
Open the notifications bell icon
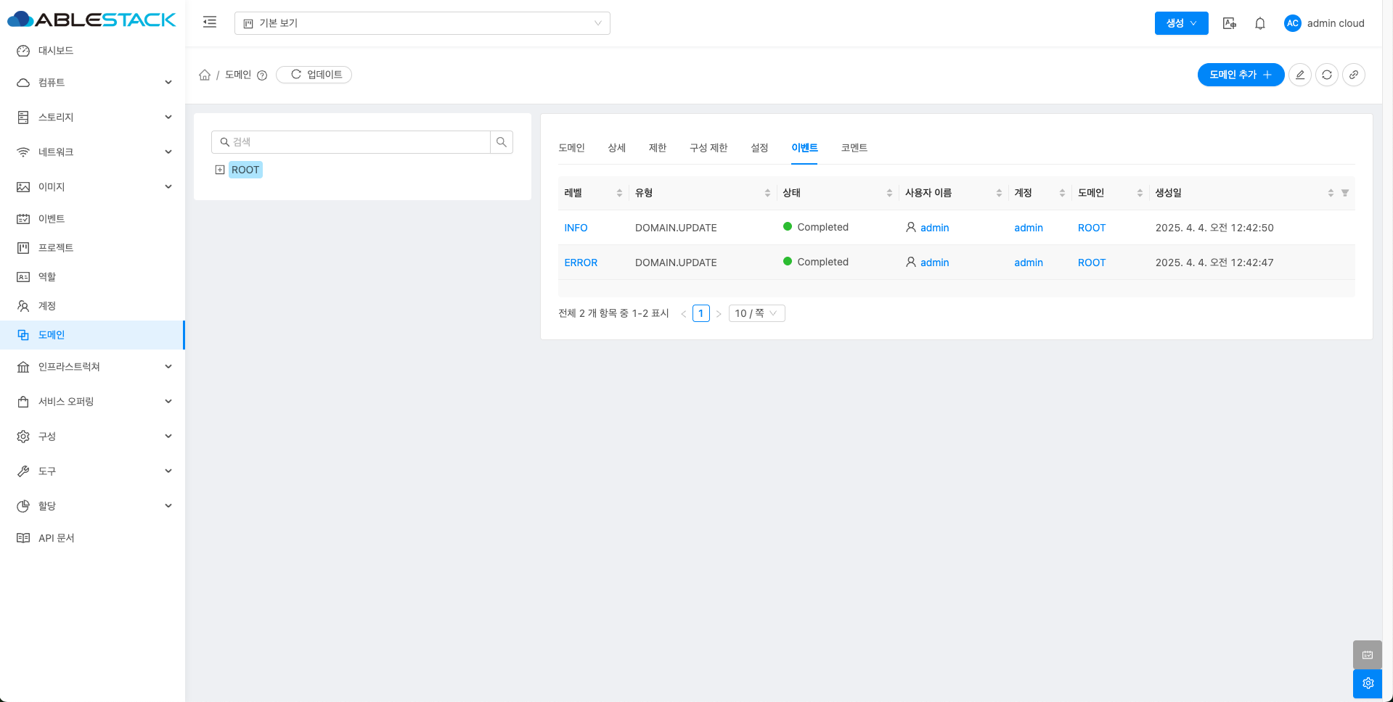(1260, 23)
